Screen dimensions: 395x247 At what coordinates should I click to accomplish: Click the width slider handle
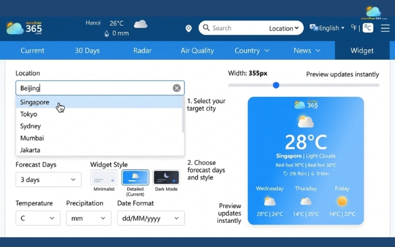pos(276,85)
